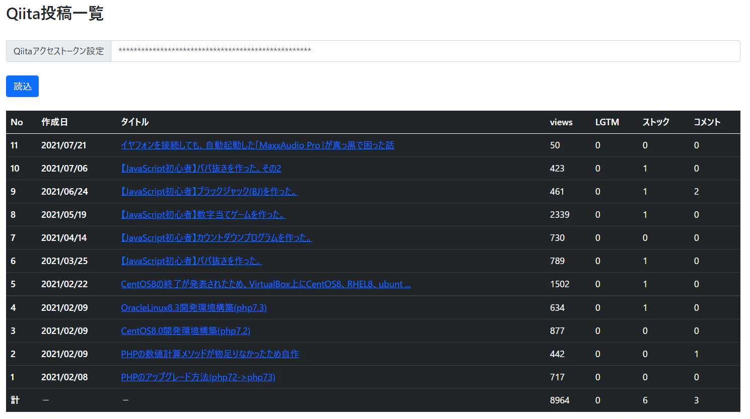Select the date 2021/02/22

(x=64, y=284)
